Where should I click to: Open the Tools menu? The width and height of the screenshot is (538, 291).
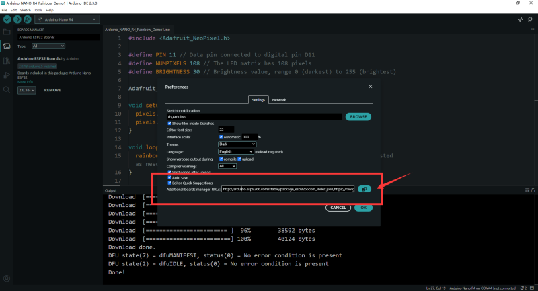[x=38, y=10]
